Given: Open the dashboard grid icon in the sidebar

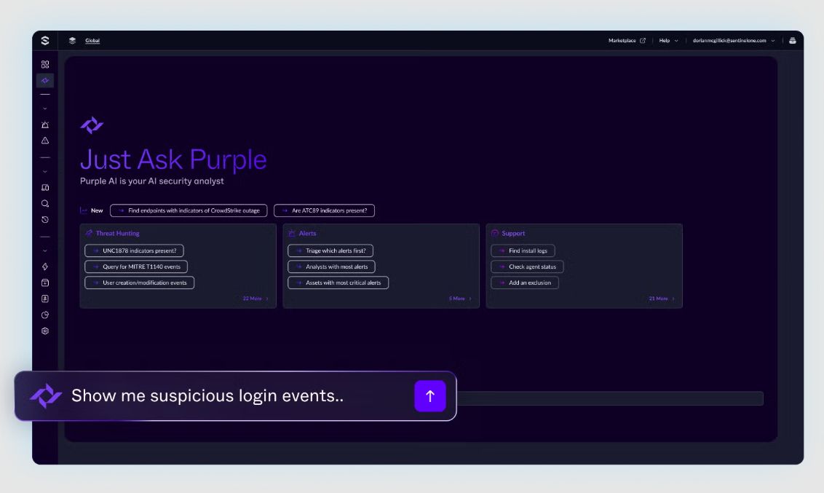Looking at the screenshot, I should point(45,64).
